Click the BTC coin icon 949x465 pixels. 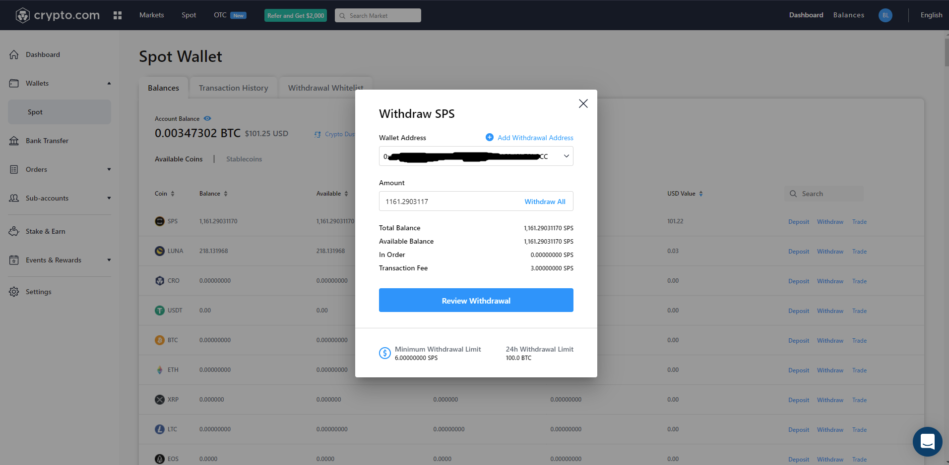click(x=160, y=340)
